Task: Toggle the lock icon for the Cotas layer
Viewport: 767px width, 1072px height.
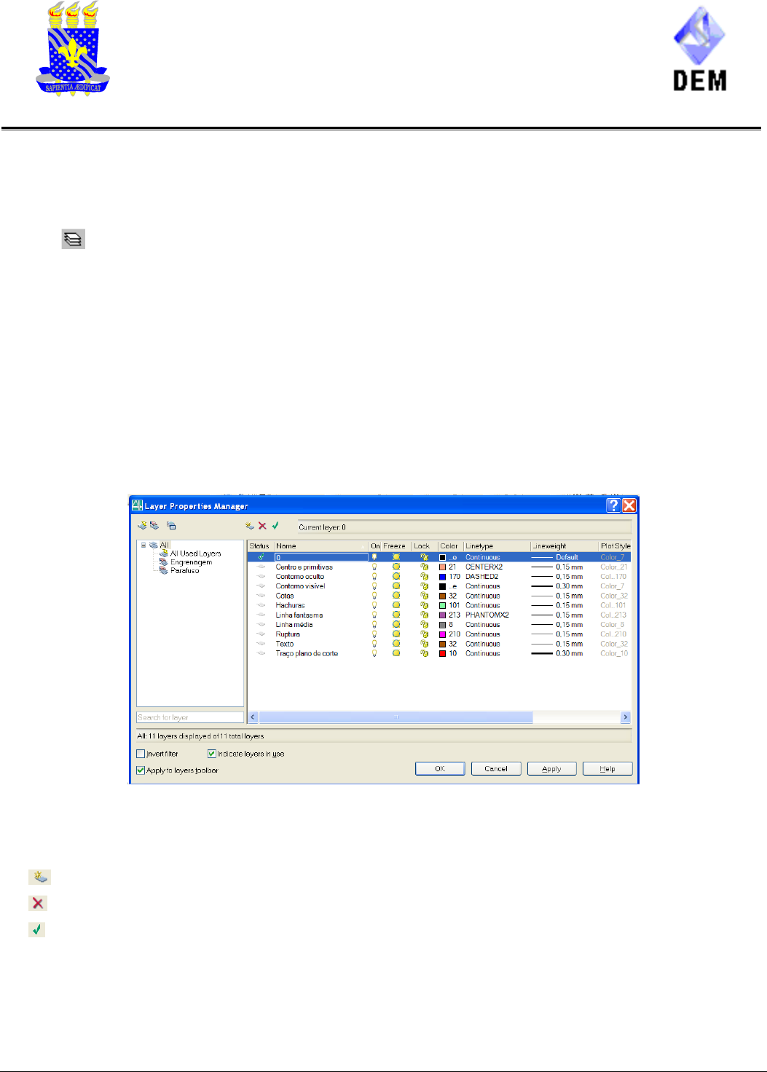Action: click(x=424, y=596)
